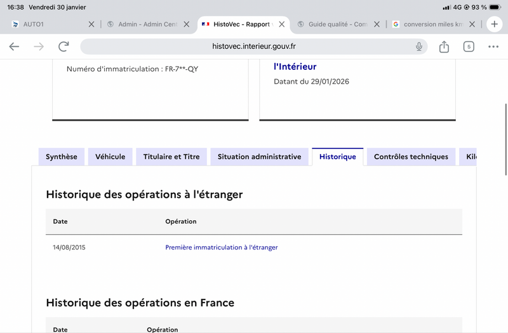The height and width of the screenshot is (333, 508).
Task: Go to Titulaire et Titre tab
Action: coord(171,157)
